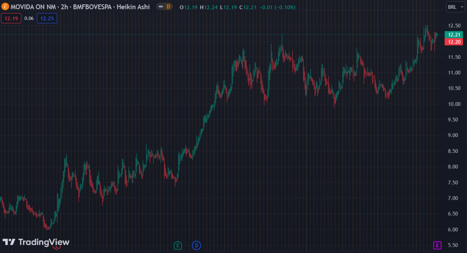Click the green 12.21 last price label
This screenshot has height=253, width=467.
[x=454, y=35]
